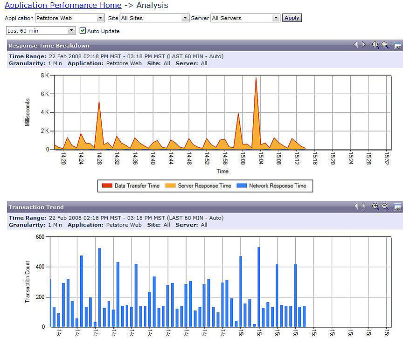Screen dimensions: 403x338
Task: Toggle the Auto Update checkbox
Action: 83,31
